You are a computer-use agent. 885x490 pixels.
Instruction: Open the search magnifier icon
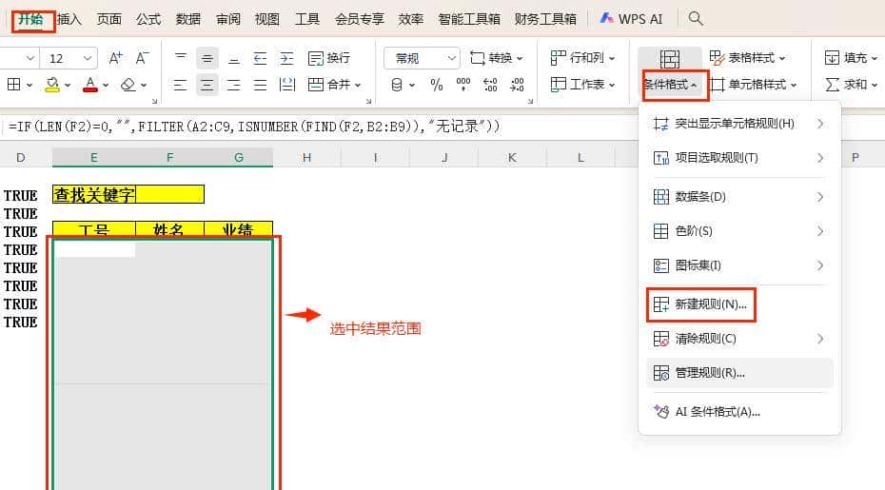coord(696,19)
